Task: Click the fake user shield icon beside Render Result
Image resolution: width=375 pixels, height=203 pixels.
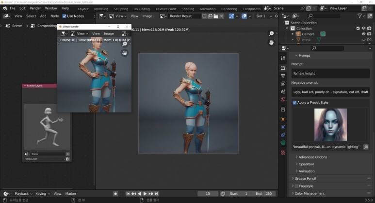Action: tap(204, 16)
